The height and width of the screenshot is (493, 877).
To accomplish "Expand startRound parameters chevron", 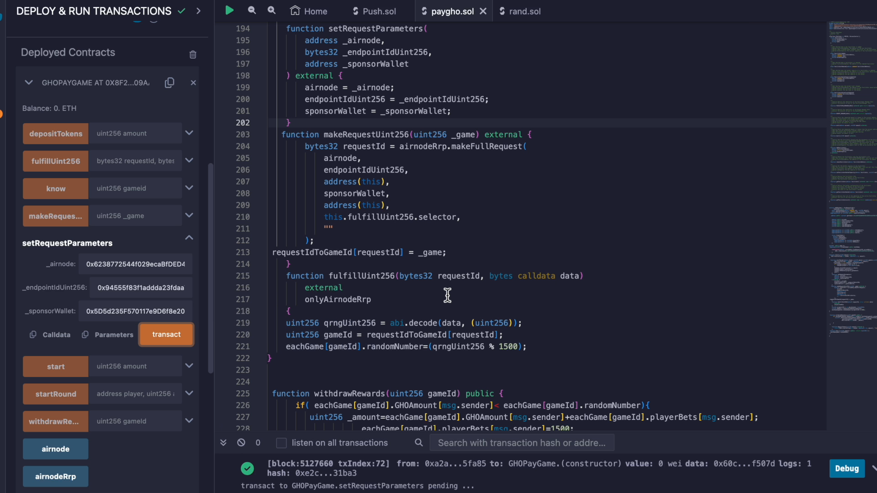I will [189, 393].
